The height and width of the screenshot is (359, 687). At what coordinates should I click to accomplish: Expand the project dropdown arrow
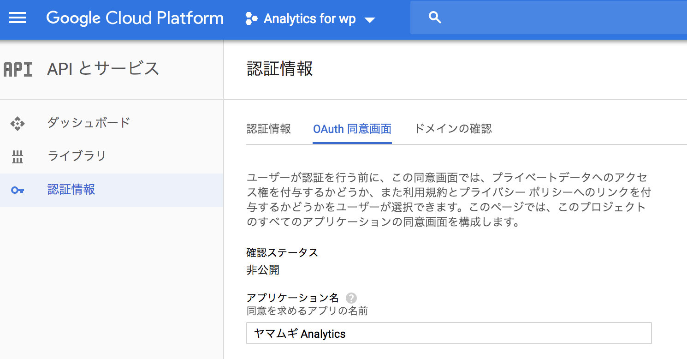point(369,20)
